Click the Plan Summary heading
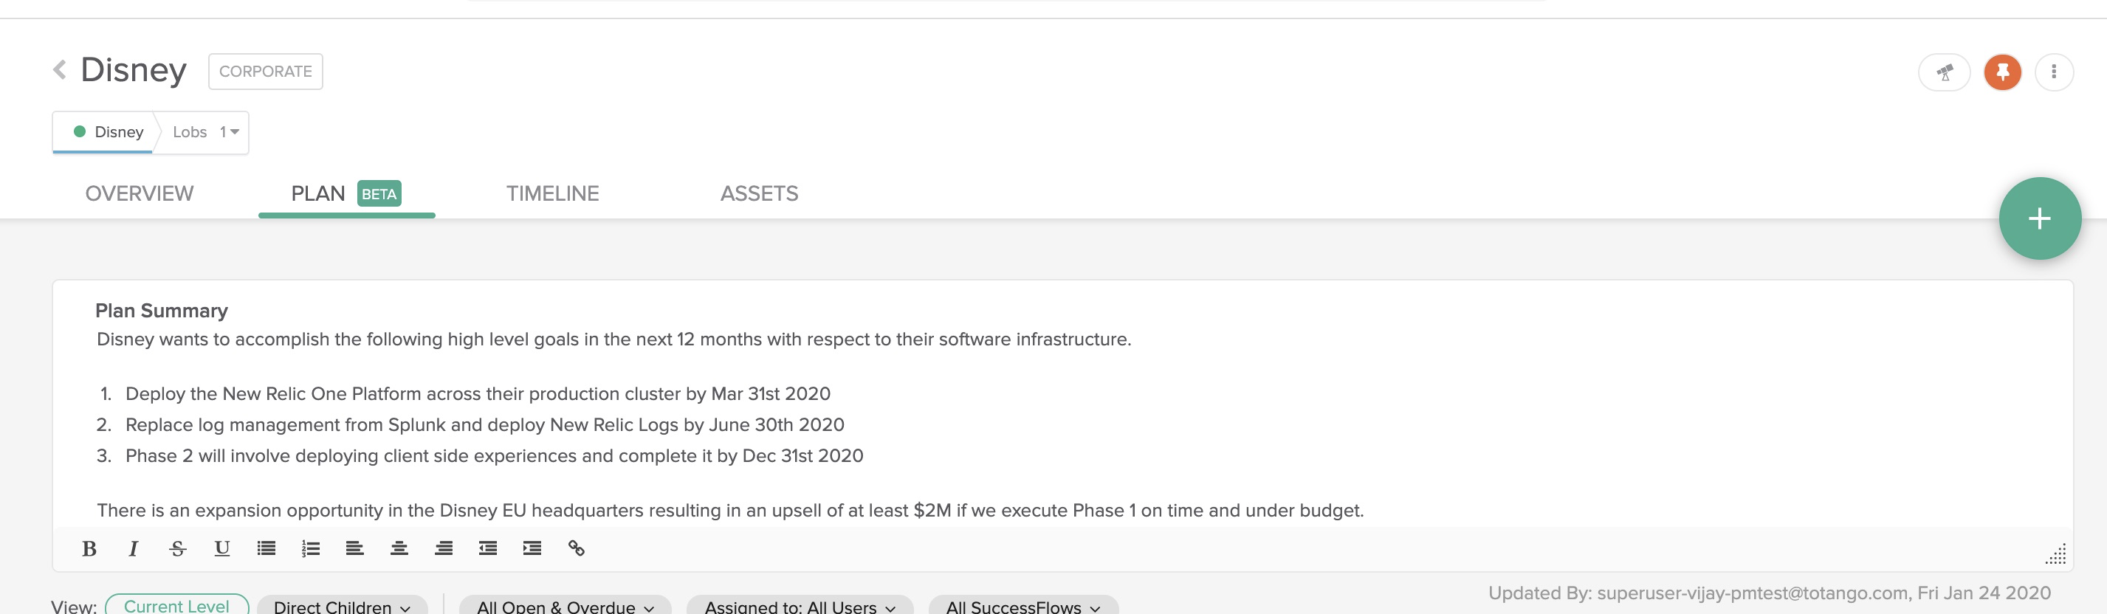The width and height of the screenshot is (2107, 614). [161, 311]
